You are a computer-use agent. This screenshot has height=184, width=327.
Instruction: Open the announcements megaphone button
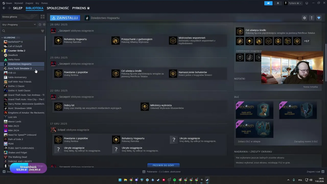(x=268, y=3)
